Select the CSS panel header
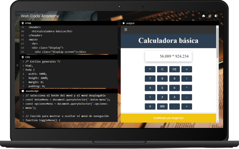The height and width of the screenshot is (149, 239). 69,57
